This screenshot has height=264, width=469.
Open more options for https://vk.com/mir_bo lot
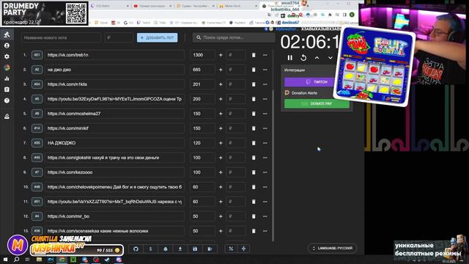tap(265, 216)
